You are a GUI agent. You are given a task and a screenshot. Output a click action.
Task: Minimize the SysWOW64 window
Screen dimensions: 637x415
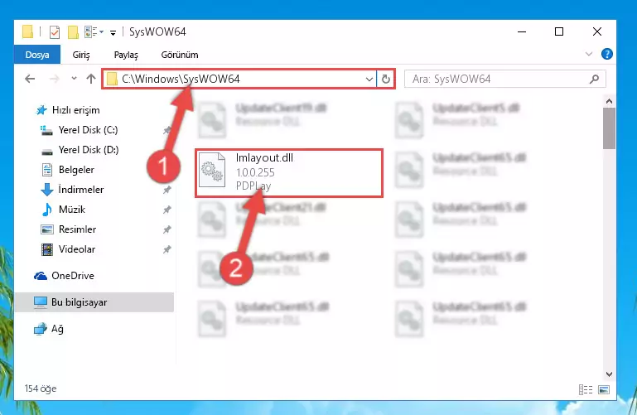522,31
